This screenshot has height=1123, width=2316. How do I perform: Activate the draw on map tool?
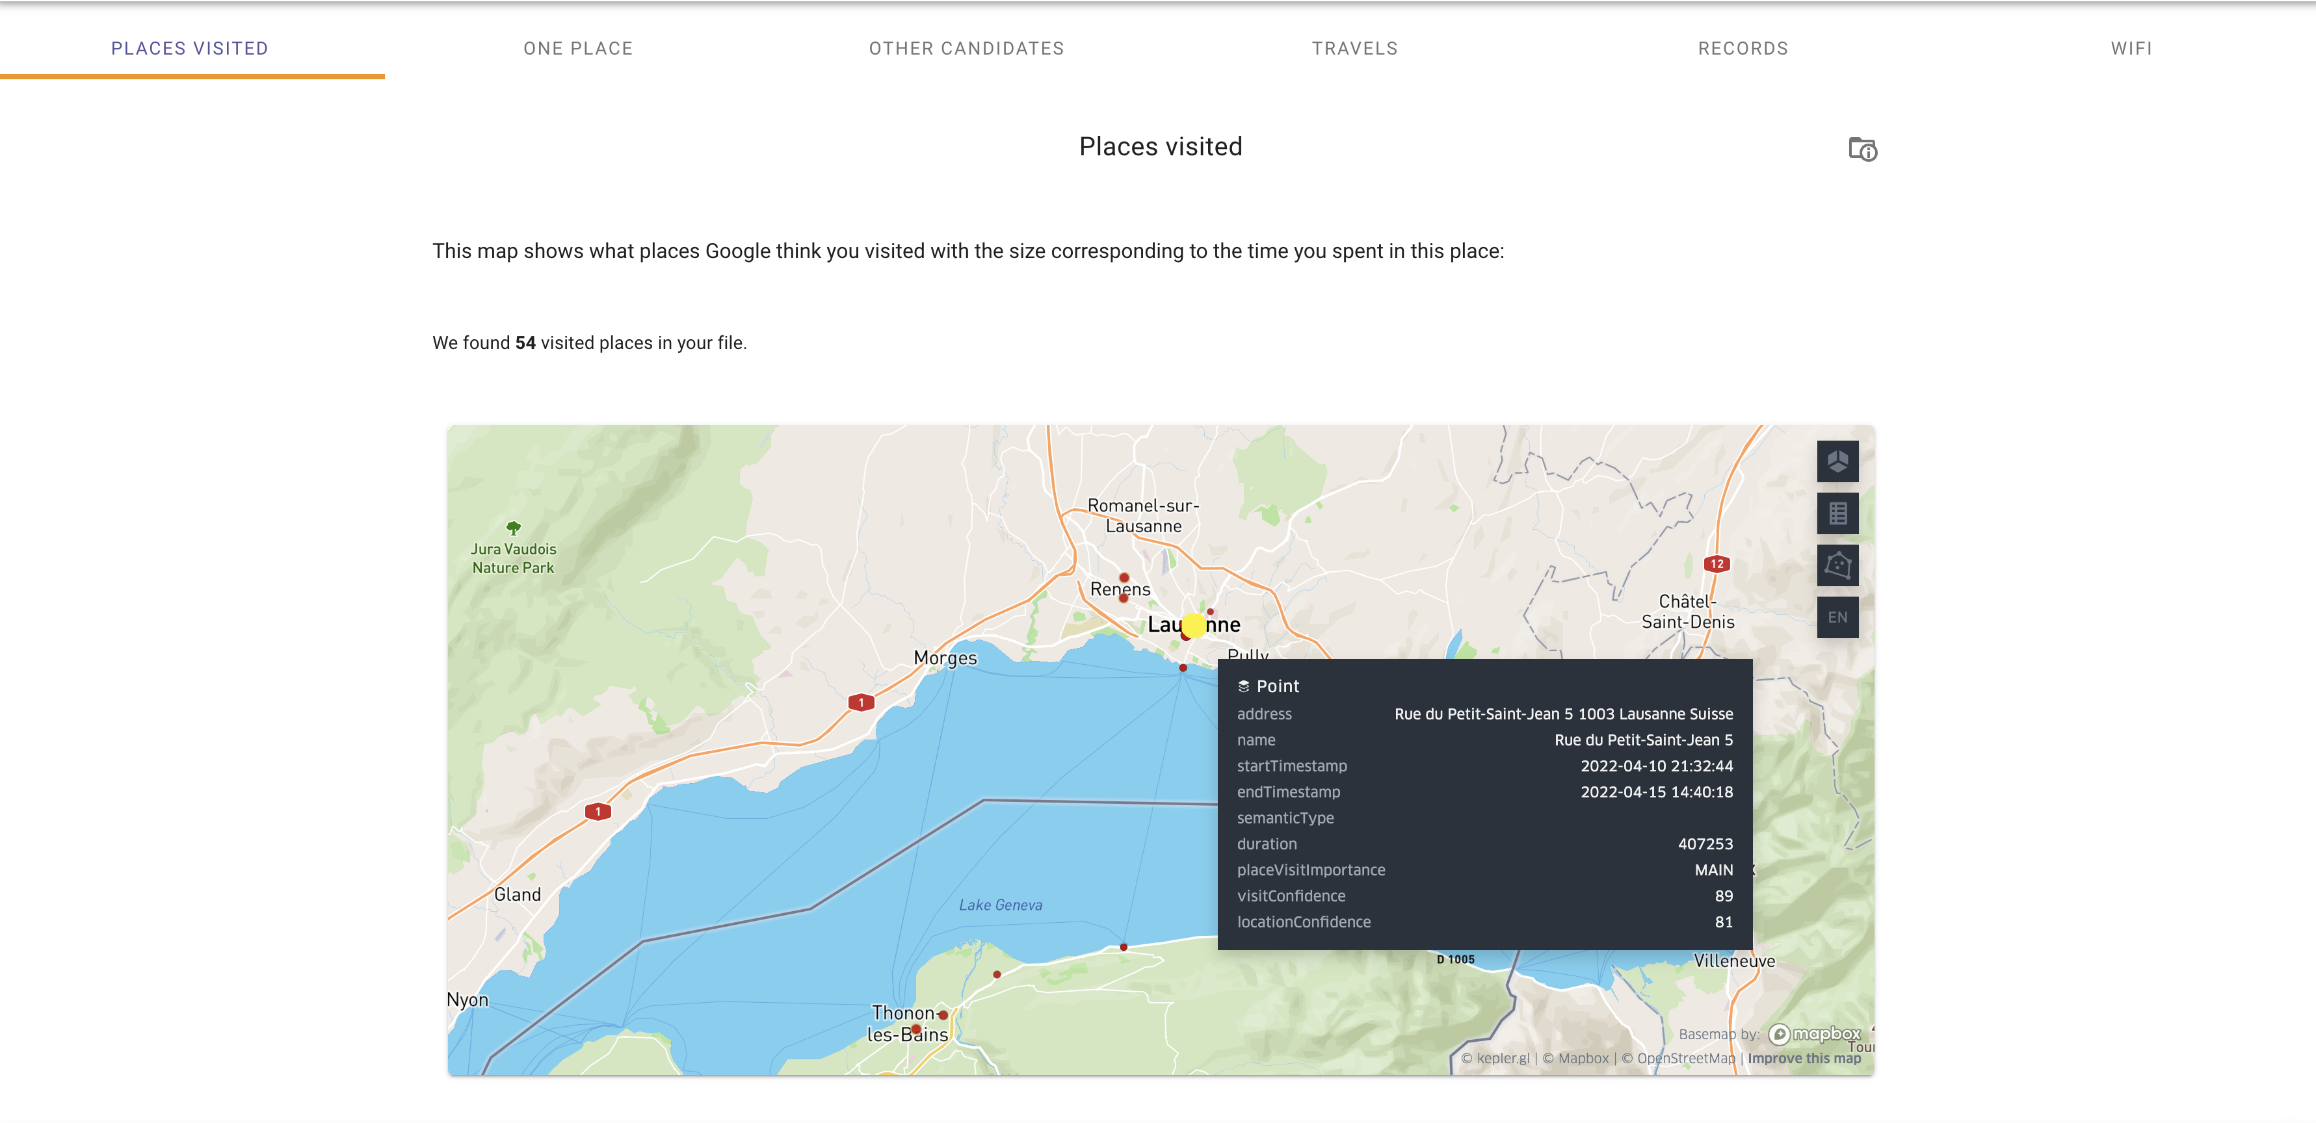[x=1837, y=565]
